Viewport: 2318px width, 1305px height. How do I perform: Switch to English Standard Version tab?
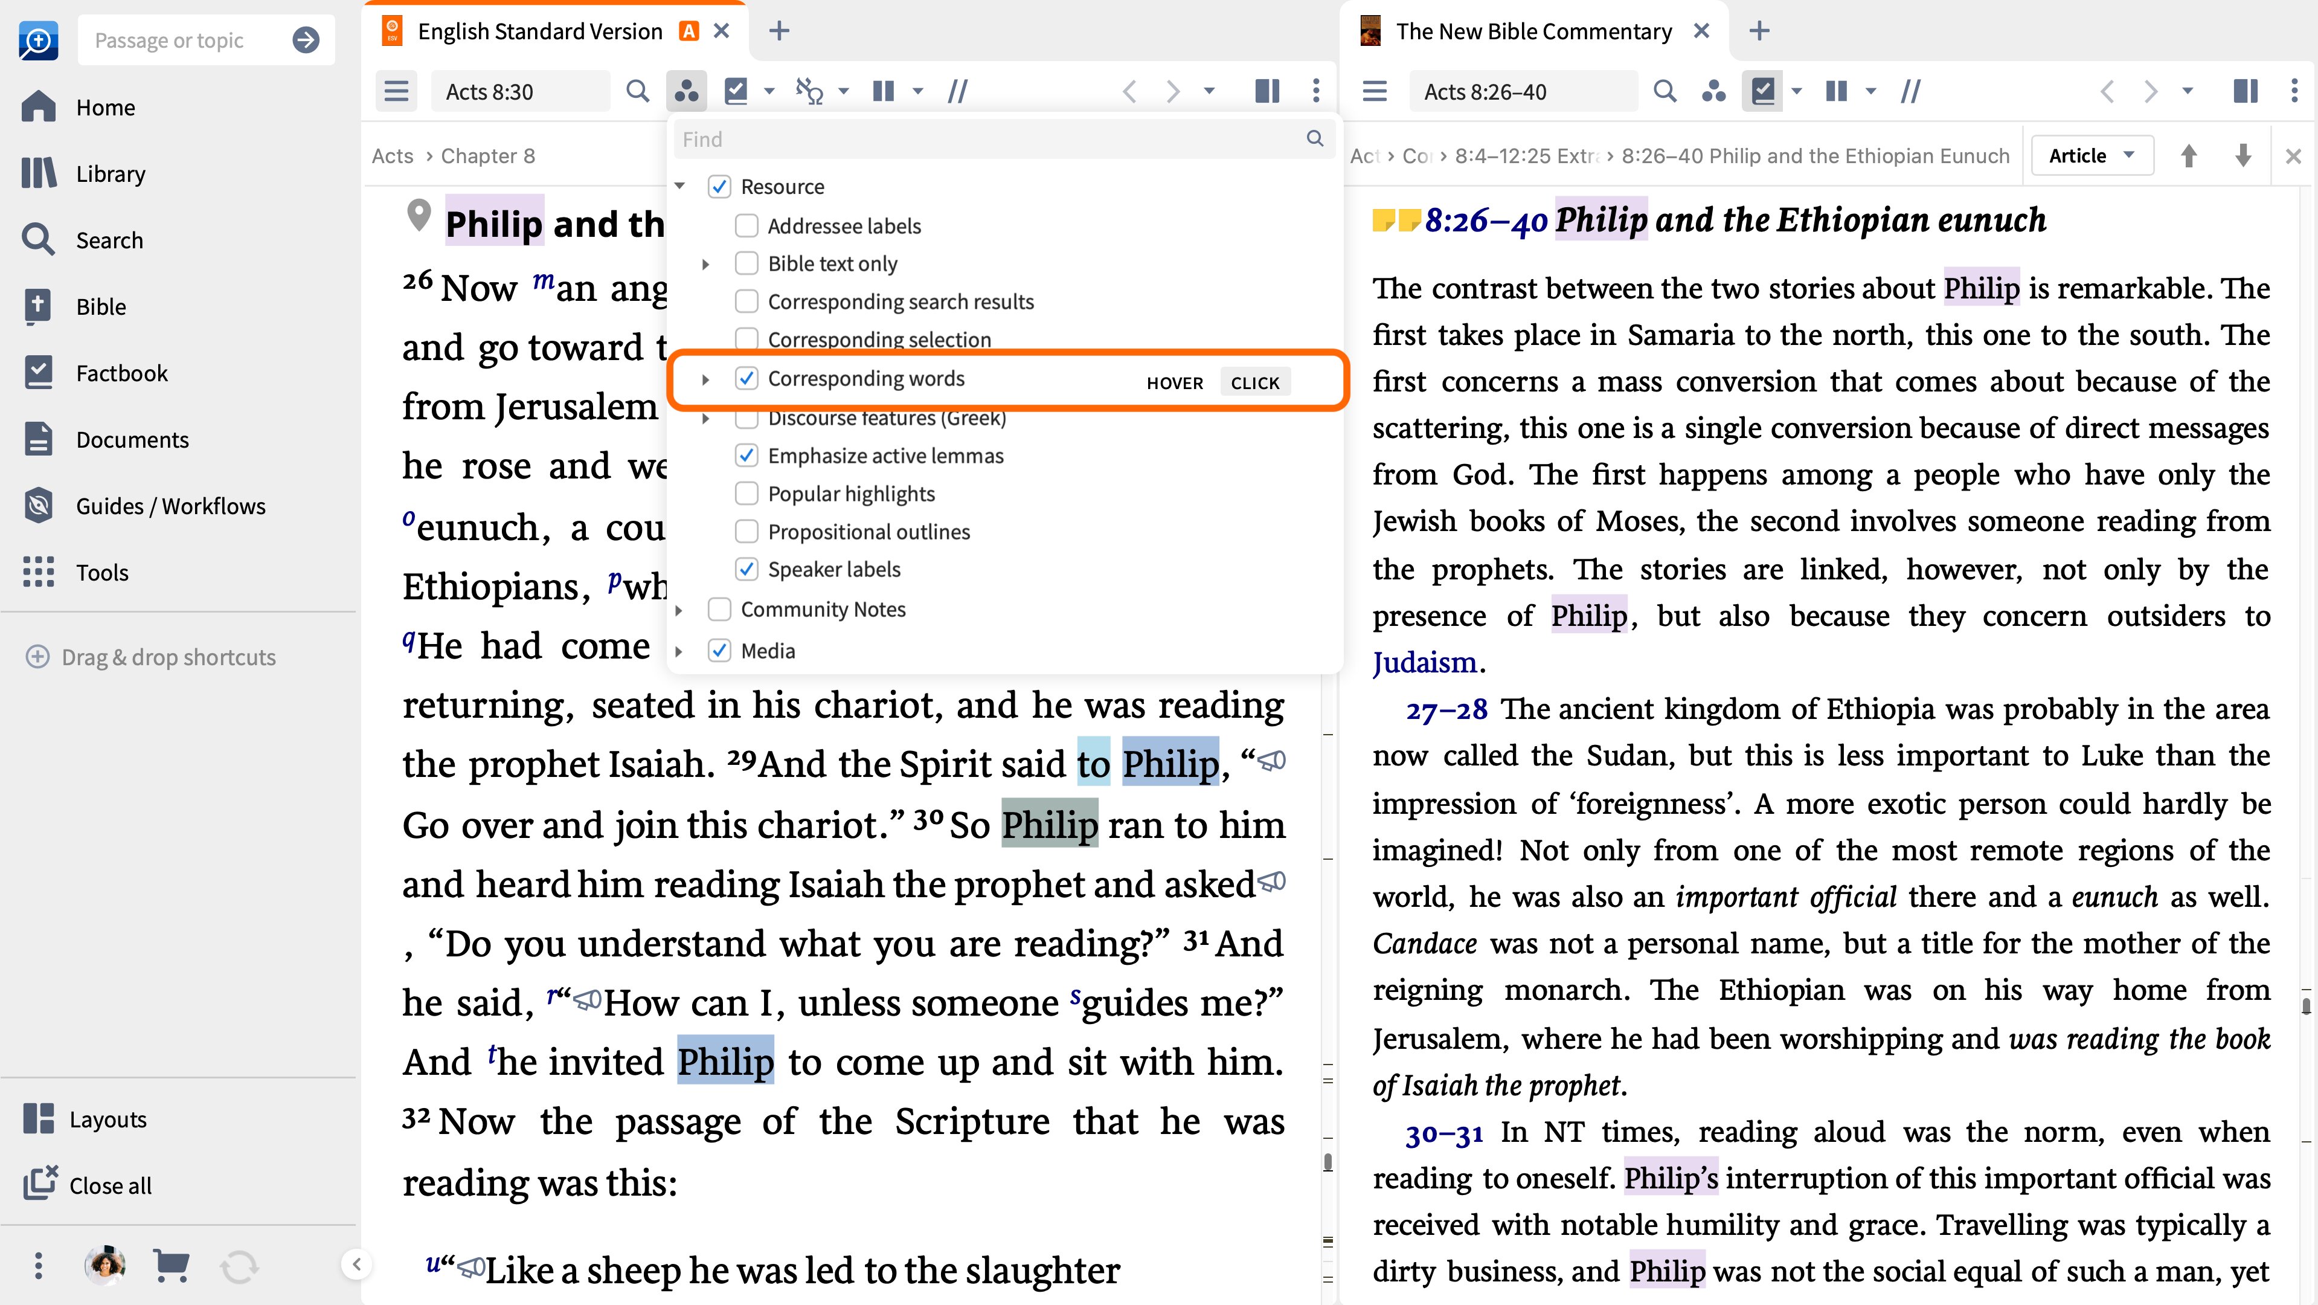[539, 31]
